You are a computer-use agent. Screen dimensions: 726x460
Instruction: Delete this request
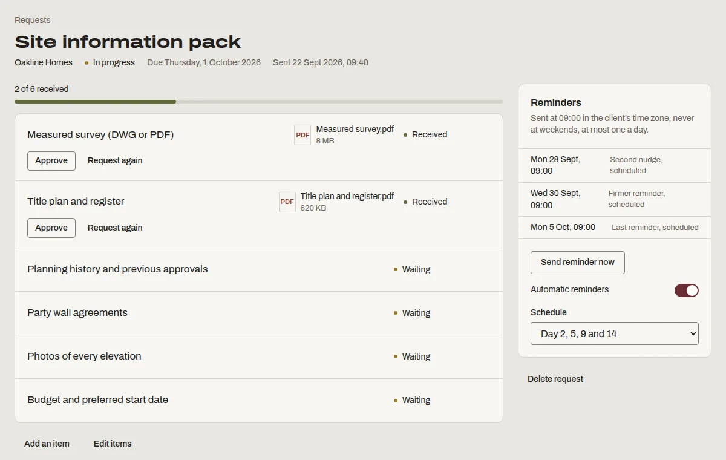(x=555, y=379)
